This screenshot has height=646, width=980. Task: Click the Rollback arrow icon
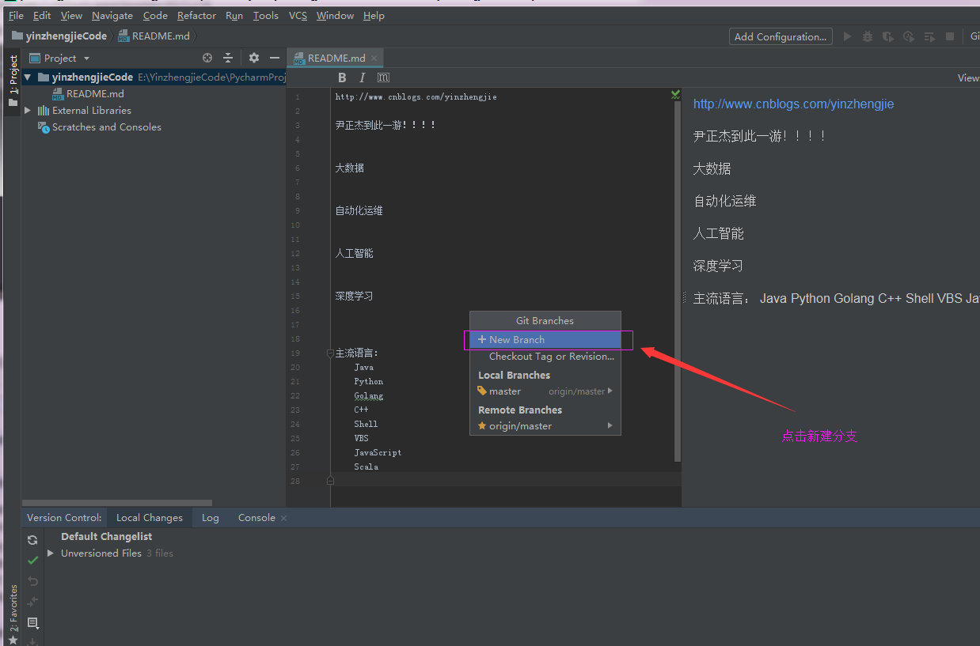click(32, 581)
